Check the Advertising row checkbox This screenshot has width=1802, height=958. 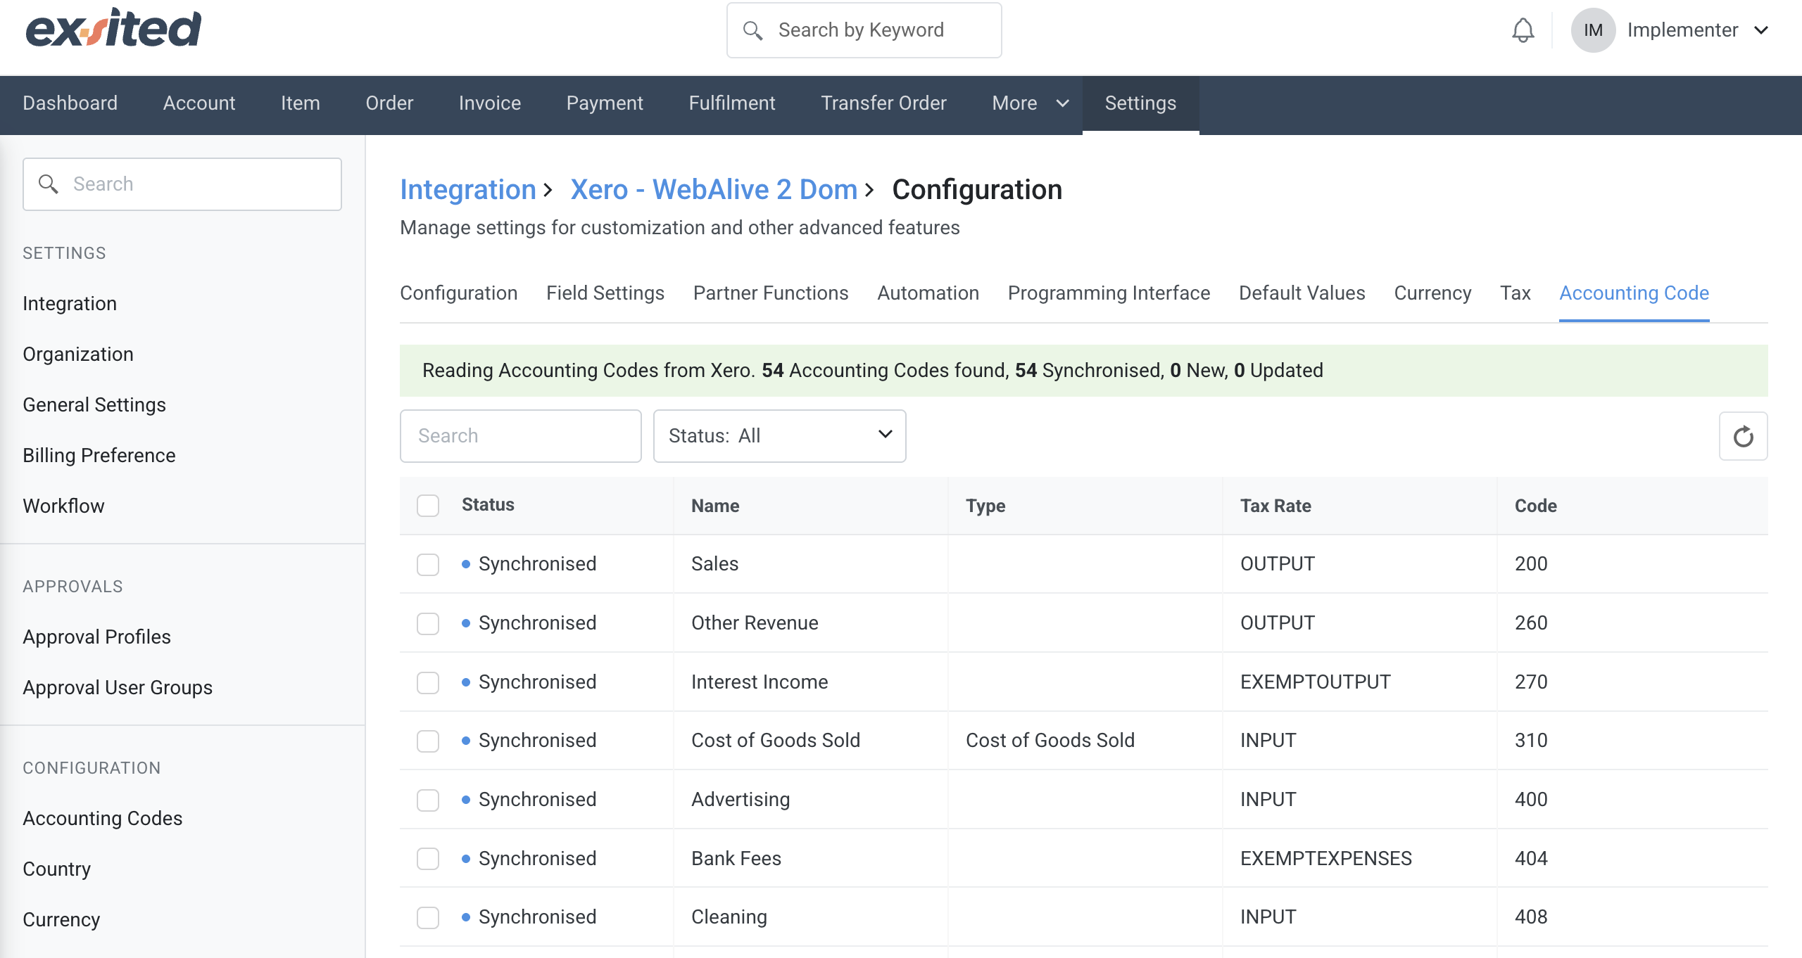pyautogui.click(x=428, y=800)
